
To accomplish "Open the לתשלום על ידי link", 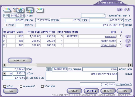I will pyautogui.click(x=124, y=84).
